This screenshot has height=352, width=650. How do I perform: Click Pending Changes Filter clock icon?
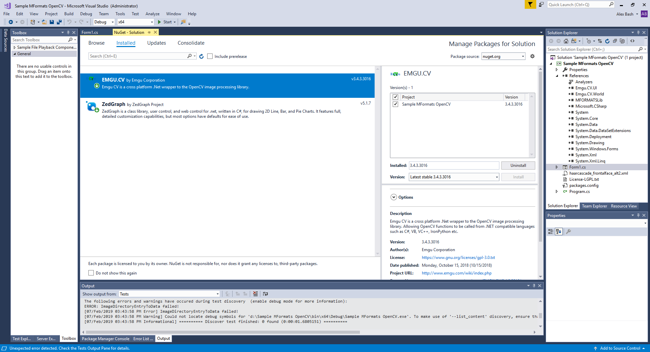(589, 41)
